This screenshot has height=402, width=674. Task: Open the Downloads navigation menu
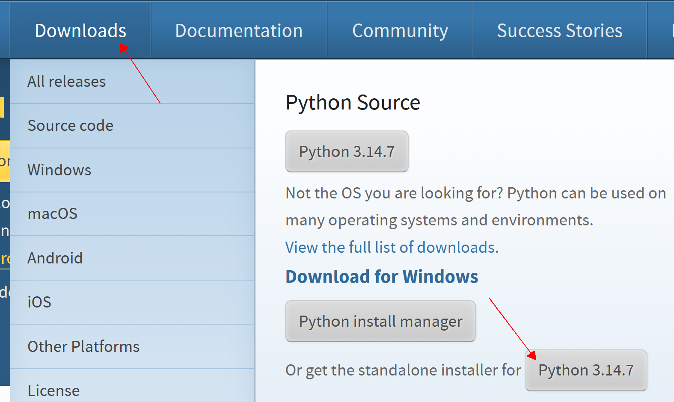point(80,30)
